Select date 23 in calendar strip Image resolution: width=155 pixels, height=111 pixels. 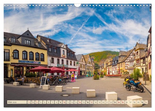point(115,102)
